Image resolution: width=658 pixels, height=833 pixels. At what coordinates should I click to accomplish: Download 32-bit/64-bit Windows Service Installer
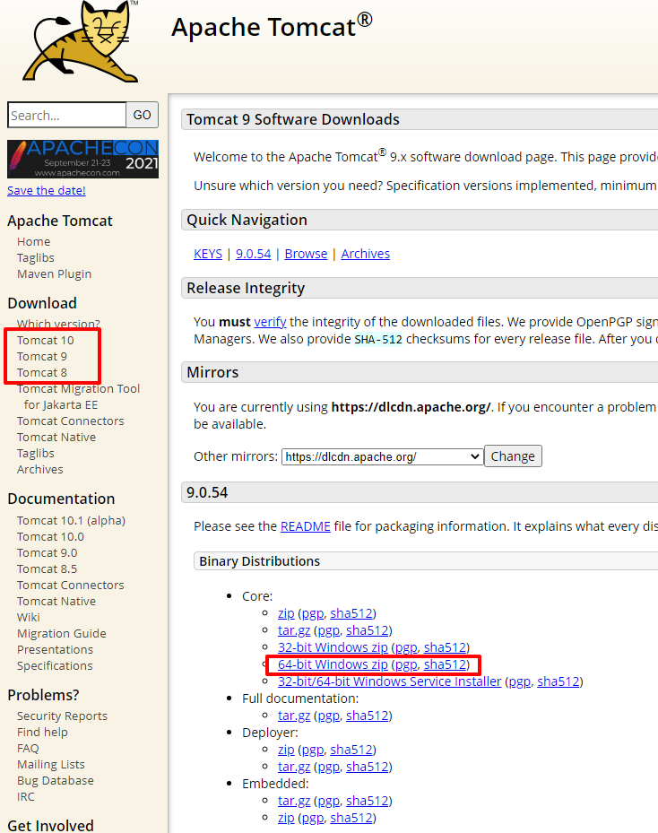(389, 681)
